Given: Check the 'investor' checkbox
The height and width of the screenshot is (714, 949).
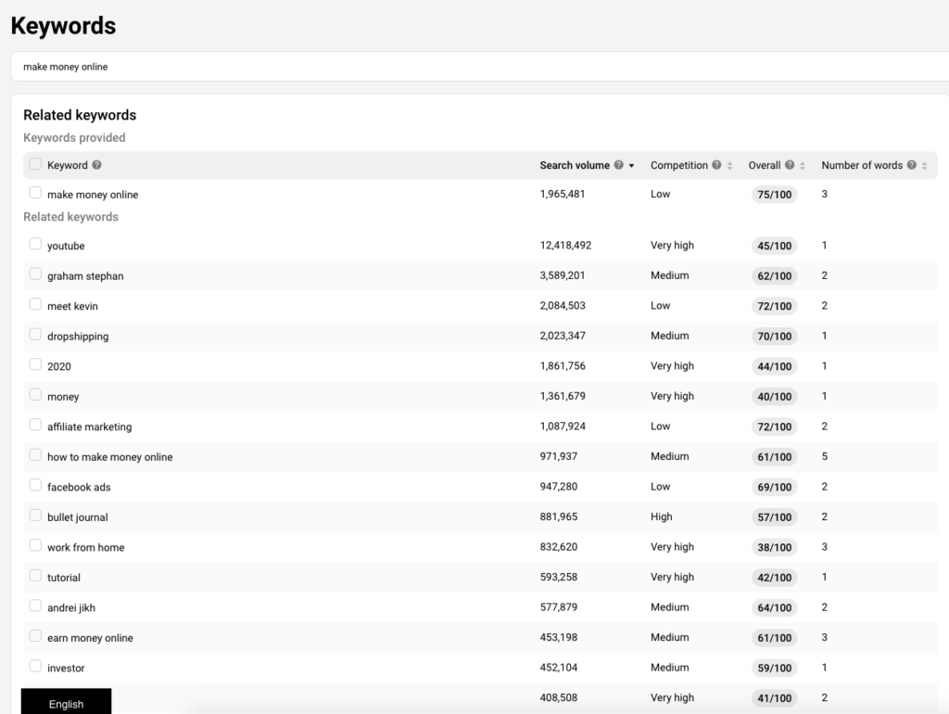Looking at the screenshot, I should tap(35, 666).
